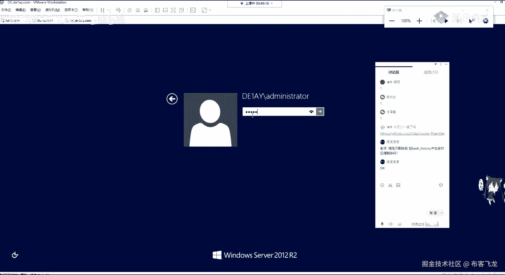Click the bash_history question message in chat

point(412,151)
